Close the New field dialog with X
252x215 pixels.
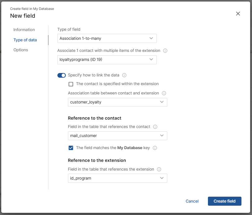(238, 14)
